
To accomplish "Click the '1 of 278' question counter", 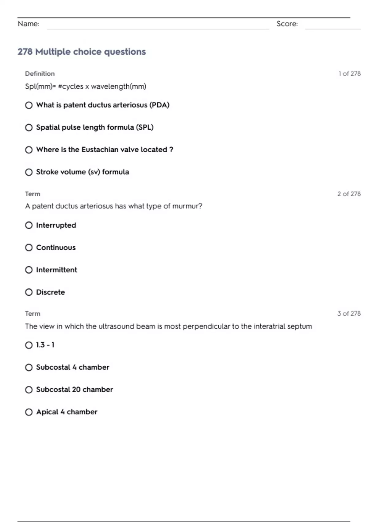I will coord(350,74).
